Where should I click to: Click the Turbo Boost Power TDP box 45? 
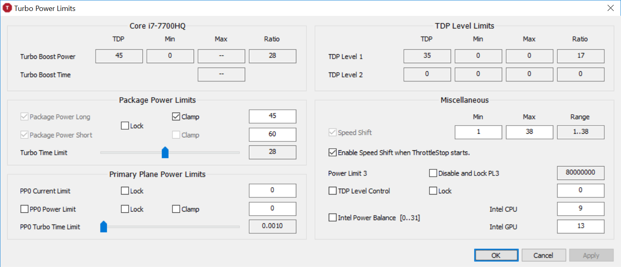(x=119, y=56)
